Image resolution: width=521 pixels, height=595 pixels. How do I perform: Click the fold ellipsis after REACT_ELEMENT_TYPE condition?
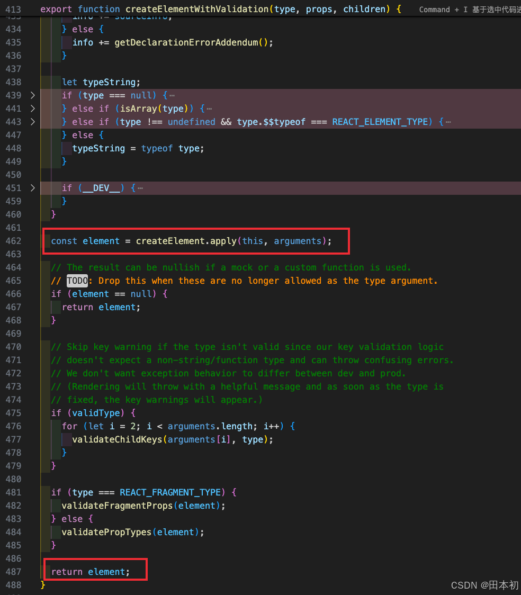click(x=448, y=122)
